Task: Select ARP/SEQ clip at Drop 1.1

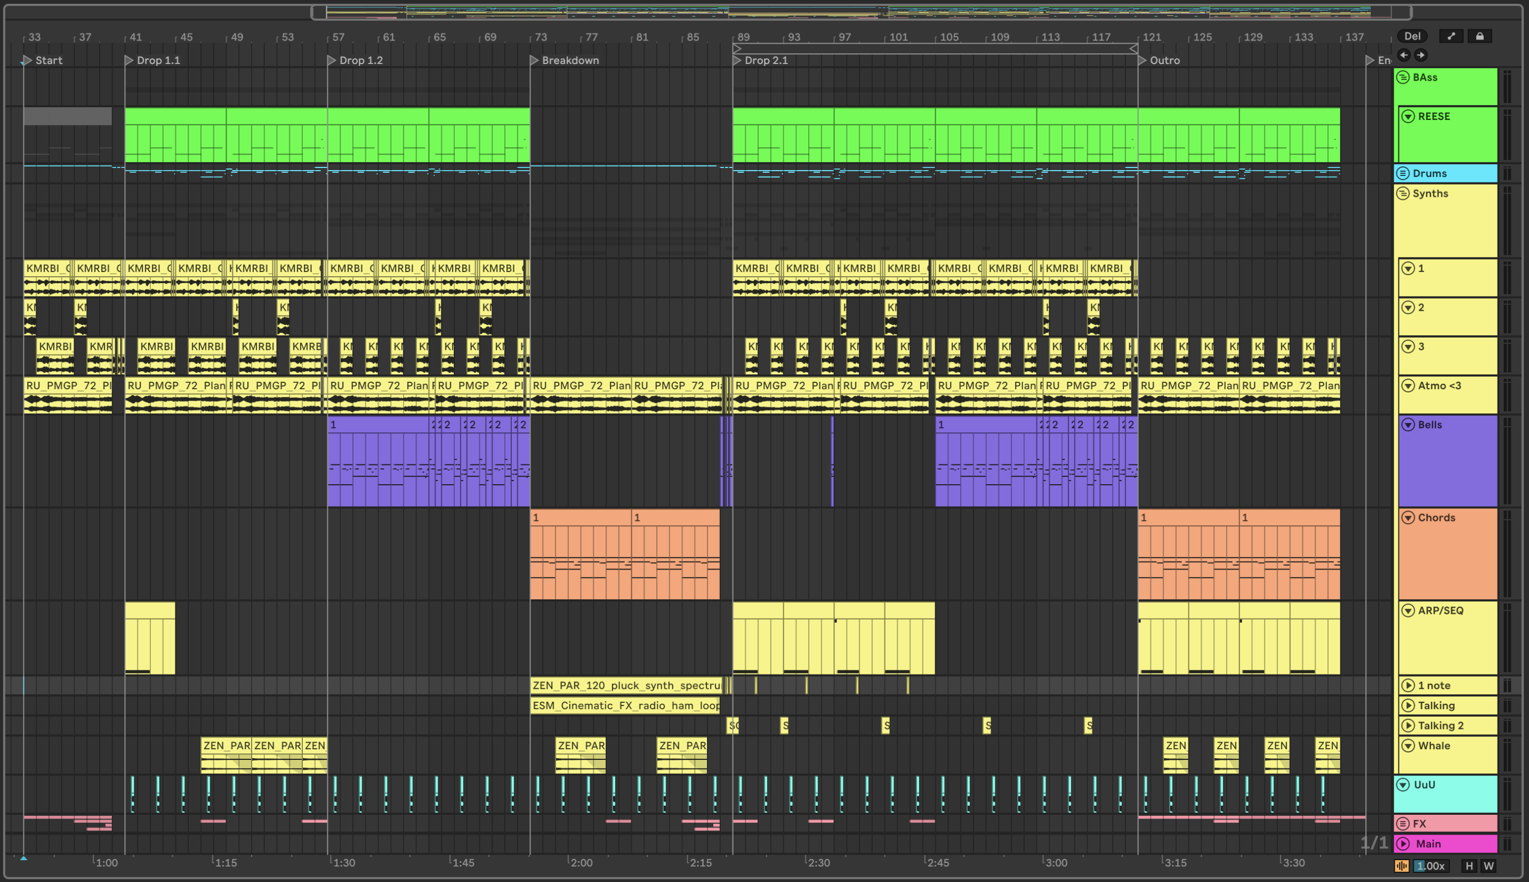Action: click(150, 637)
